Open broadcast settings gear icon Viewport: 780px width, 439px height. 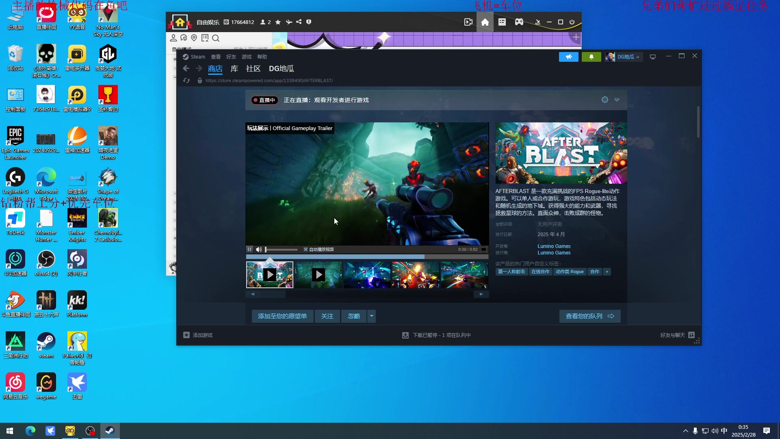coord(604,100)
